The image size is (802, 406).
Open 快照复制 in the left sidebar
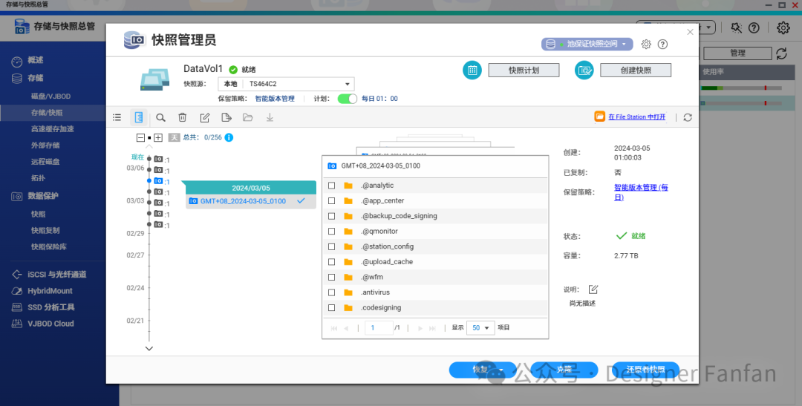[x=45, y=230]
